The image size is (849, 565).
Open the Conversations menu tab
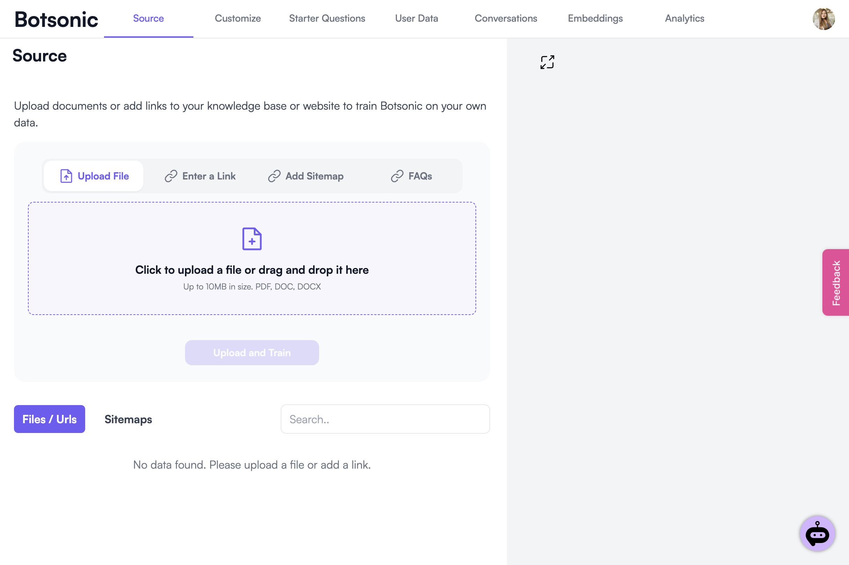point(506,18)
